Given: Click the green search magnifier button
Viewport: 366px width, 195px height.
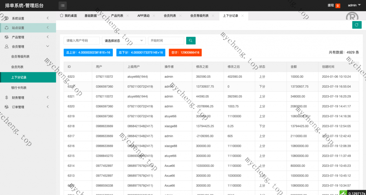Looking at the screenshot, I should click(x=191, y=41).
